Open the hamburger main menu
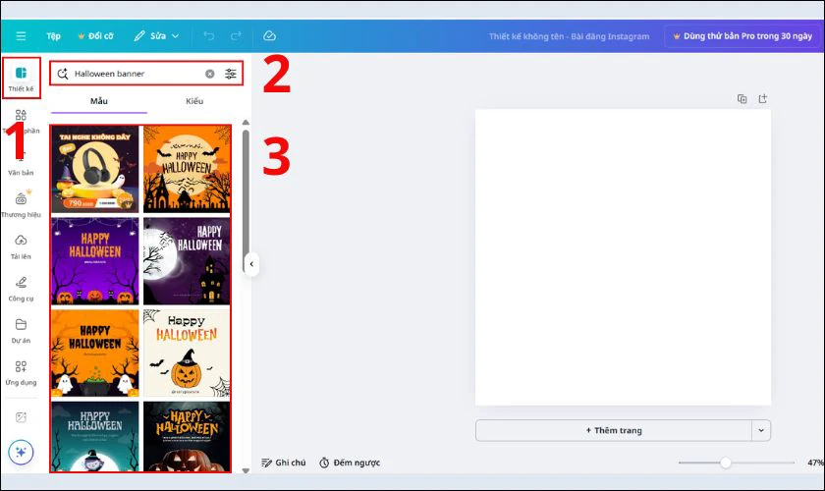 tap(21, 36)
